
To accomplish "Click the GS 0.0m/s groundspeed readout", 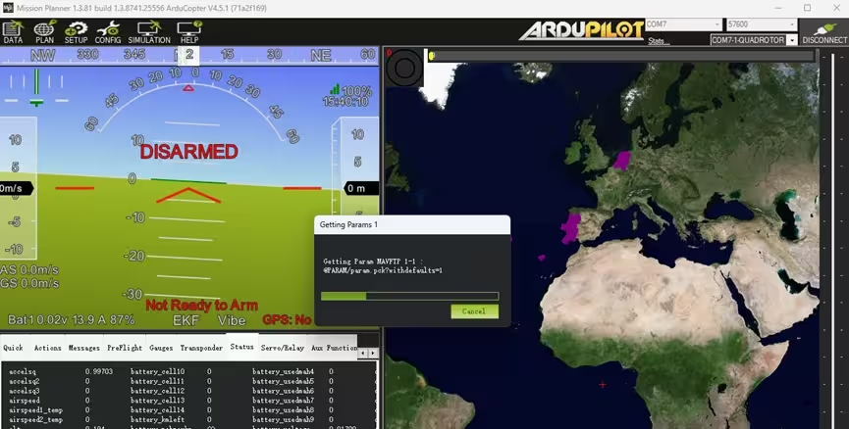I will tap(29, 283).
